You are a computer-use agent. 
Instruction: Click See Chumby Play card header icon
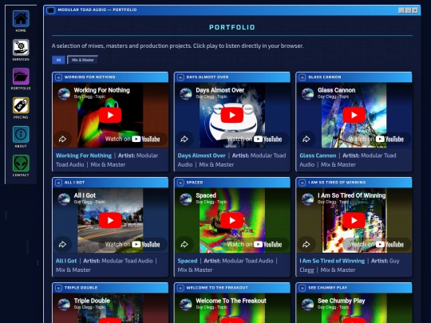(x=302, y=288)
